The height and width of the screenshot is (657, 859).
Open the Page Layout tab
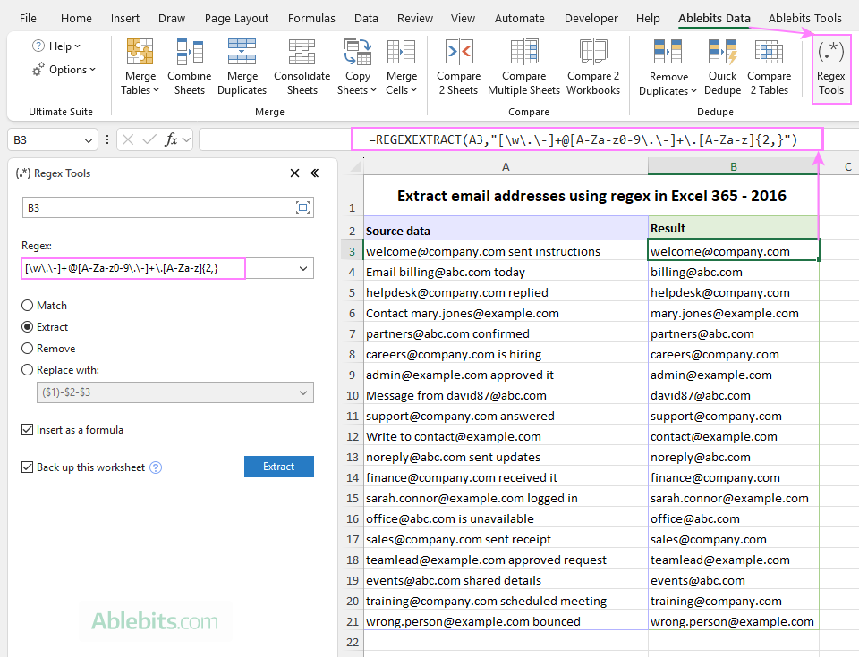click(236, 19)
